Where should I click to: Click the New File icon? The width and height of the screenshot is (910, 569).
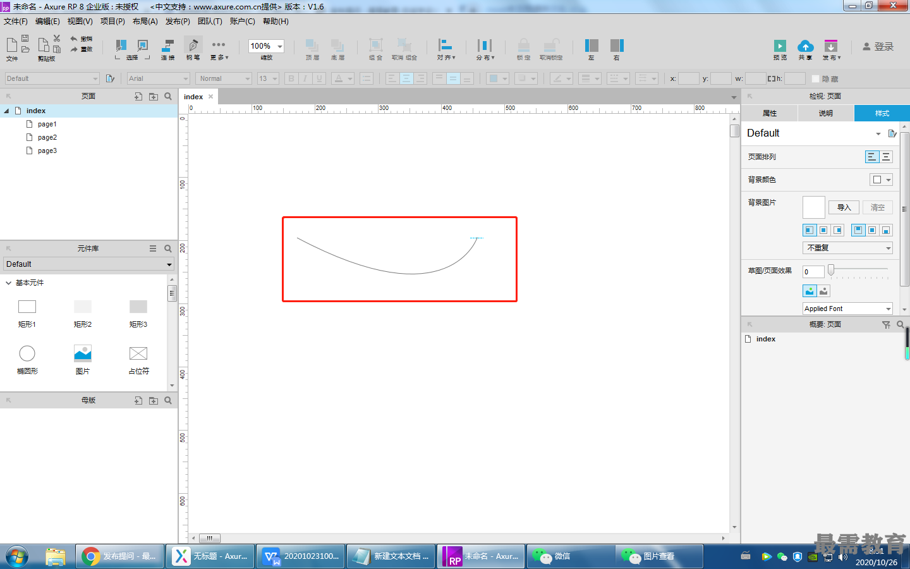pos(11,45)
